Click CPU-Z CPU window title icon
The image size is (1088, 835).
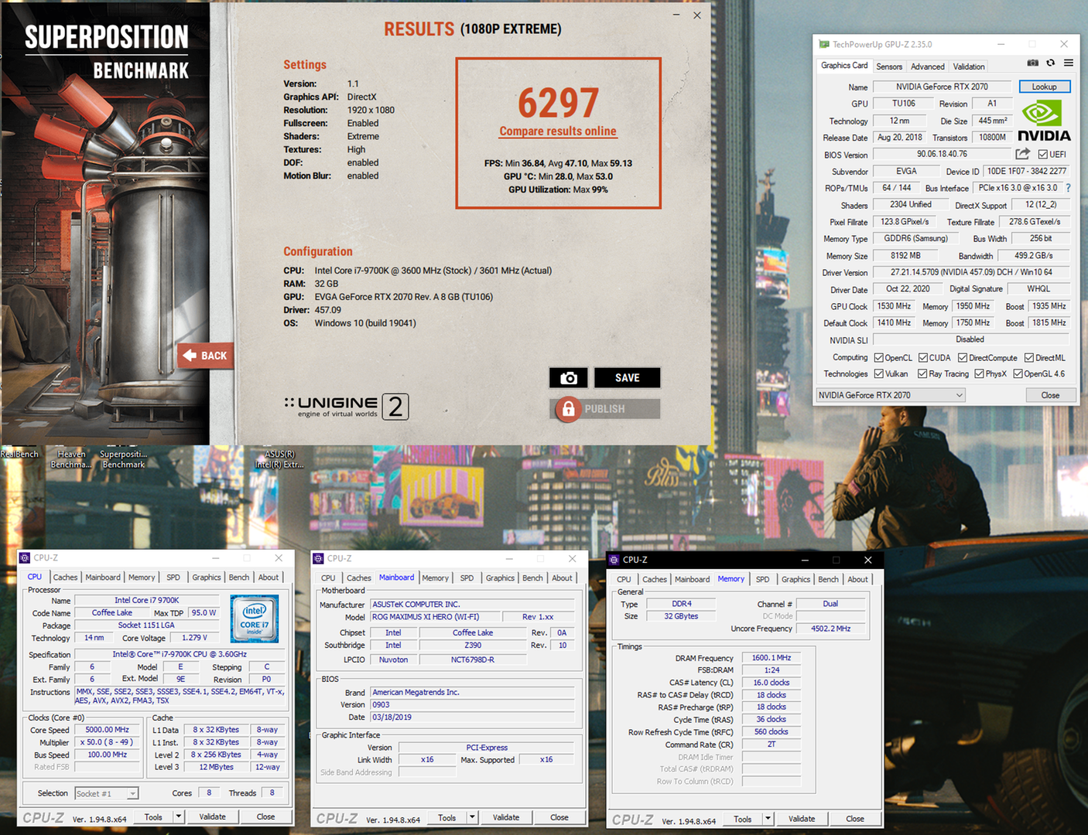[25, 557]
